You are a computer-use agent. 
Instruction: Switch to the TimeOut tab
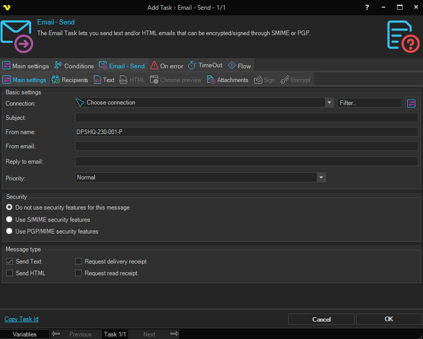(205, 66)
